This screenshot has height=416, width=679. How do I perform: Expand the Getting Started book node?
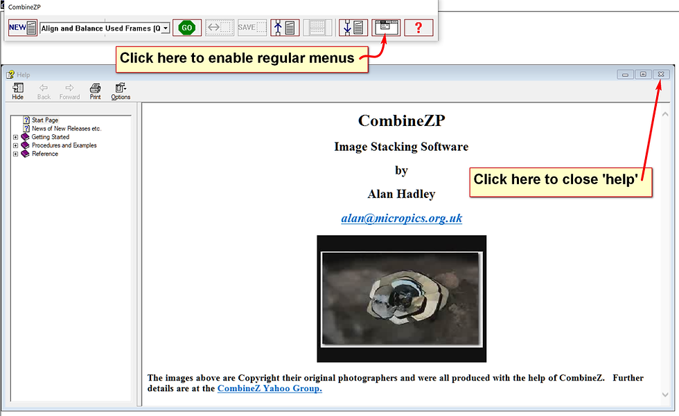coord(15,137)
